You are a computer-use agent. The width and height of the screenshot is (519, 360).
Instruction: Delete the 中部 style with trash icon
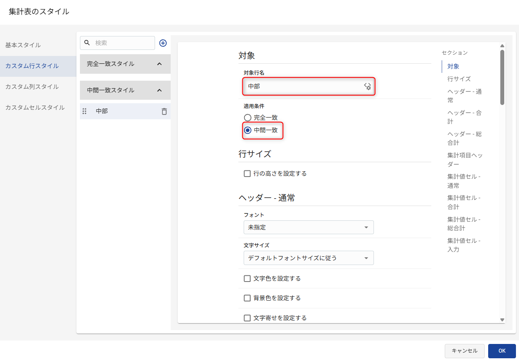pos(164,111)
